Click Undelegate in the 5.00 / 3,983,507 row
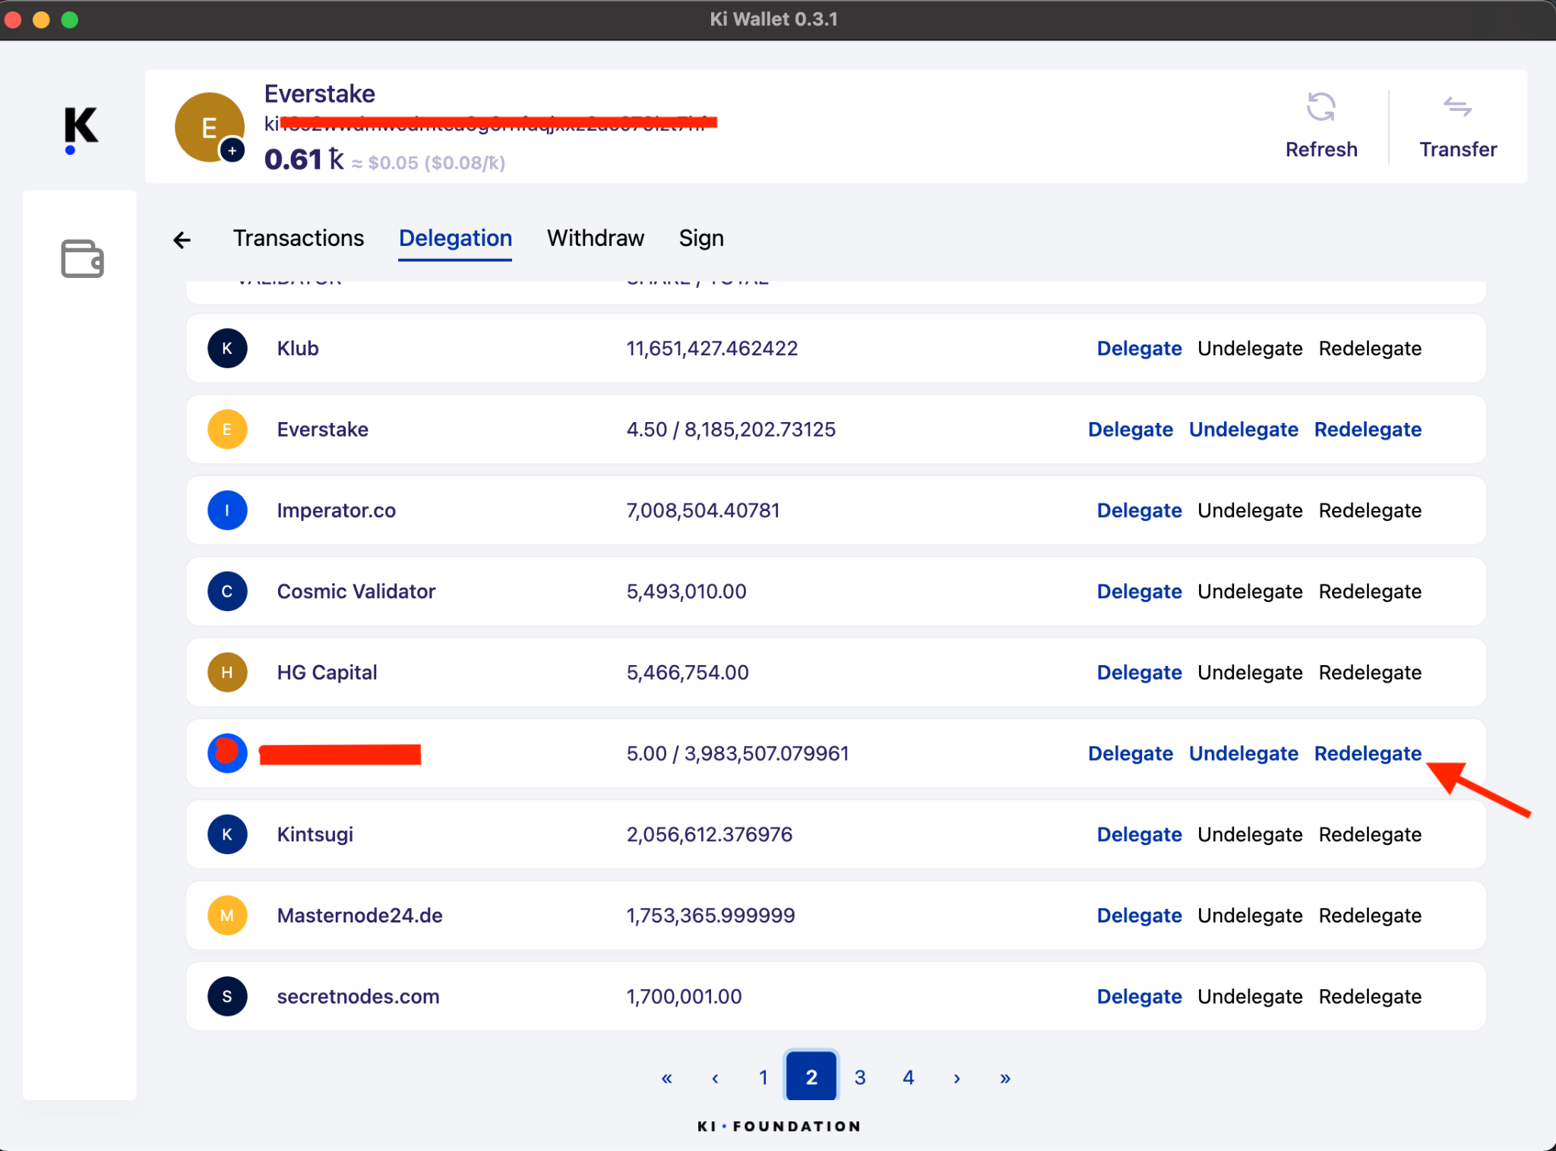Viewport: 1556px width, 1151px height. coord(1244,753)
